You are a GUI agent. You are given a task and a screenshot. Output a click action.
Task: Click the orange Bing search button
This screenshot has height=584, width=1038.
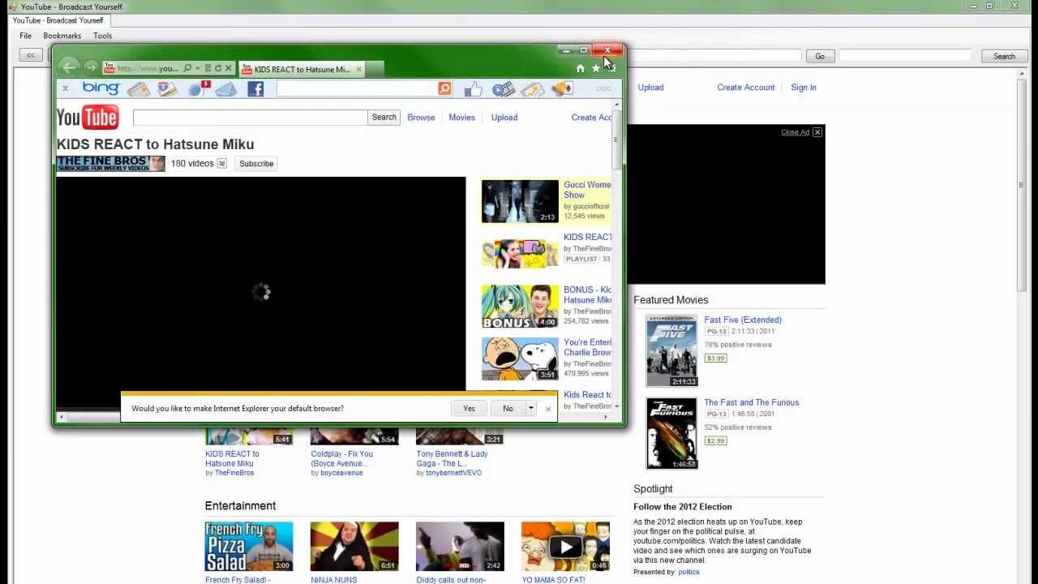[444, 88]
